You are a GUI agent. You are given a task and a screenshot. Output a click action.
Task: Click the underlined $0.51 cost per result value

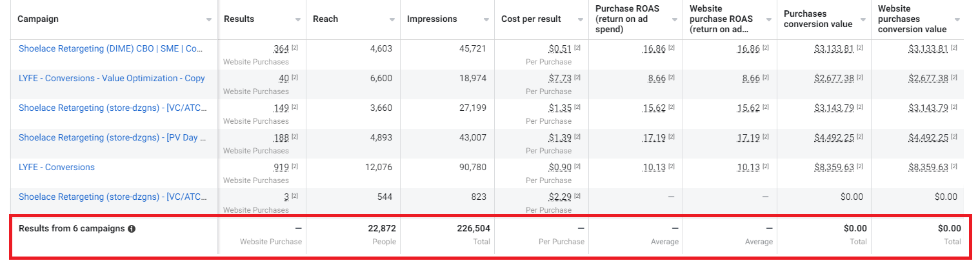tap(560, 48)
